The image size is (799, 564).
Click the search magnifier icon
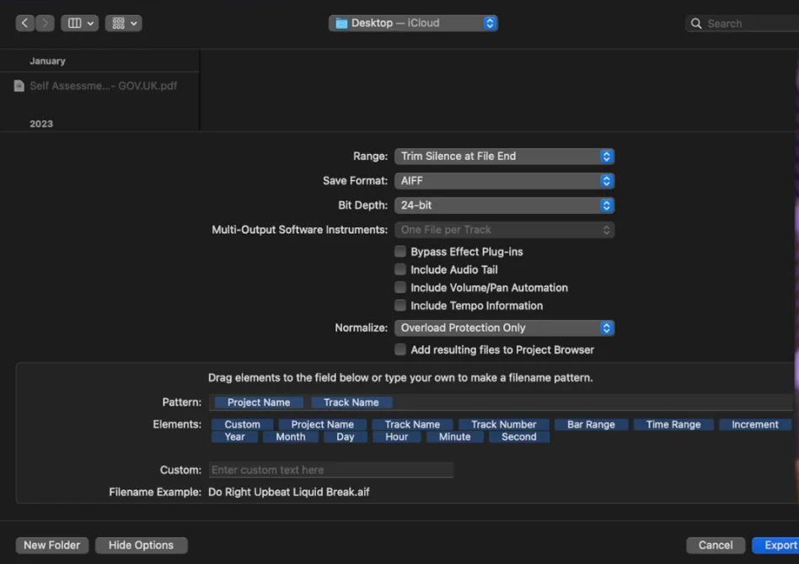(696, 24)
